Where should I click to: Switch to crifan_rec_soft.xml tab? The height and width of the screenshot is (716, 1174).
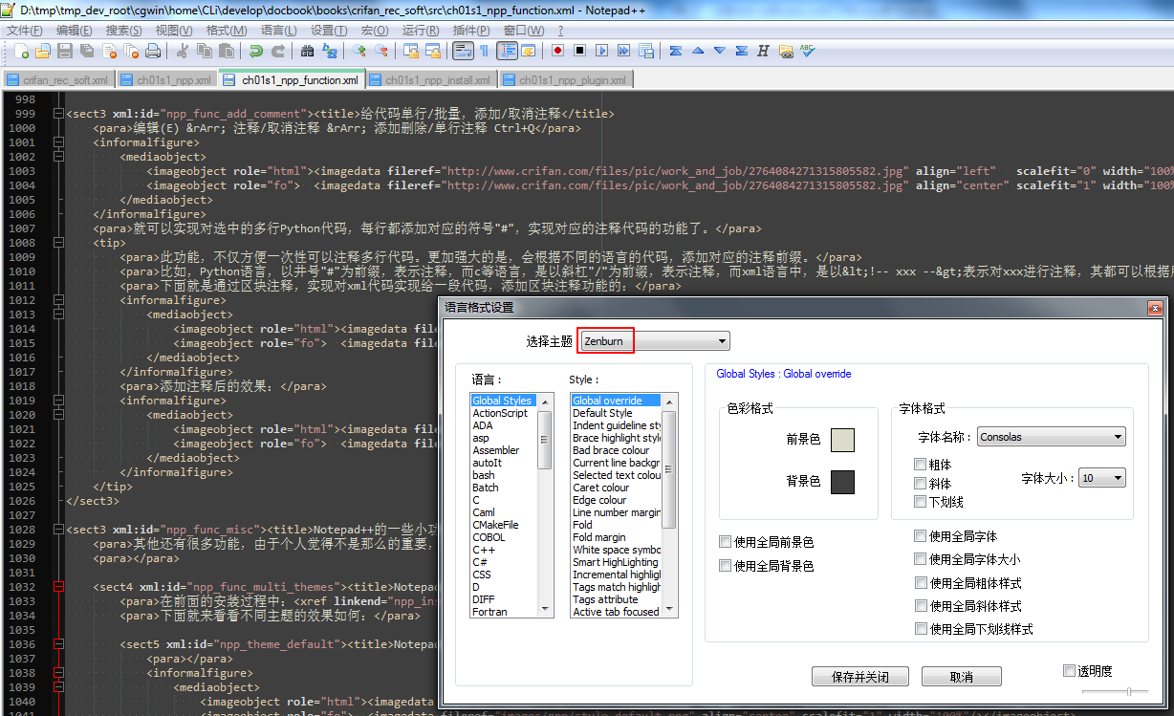click(57, 80)
